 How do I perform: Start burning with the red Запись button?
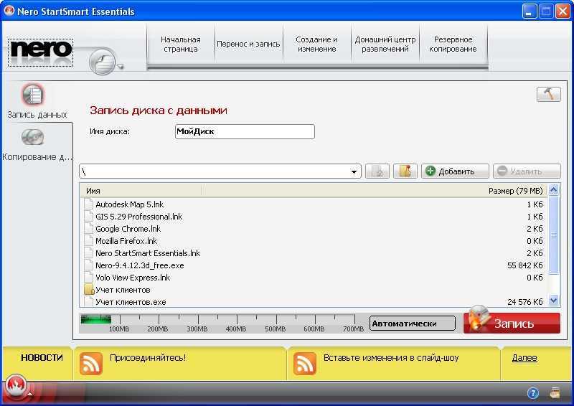click(512, 323)
